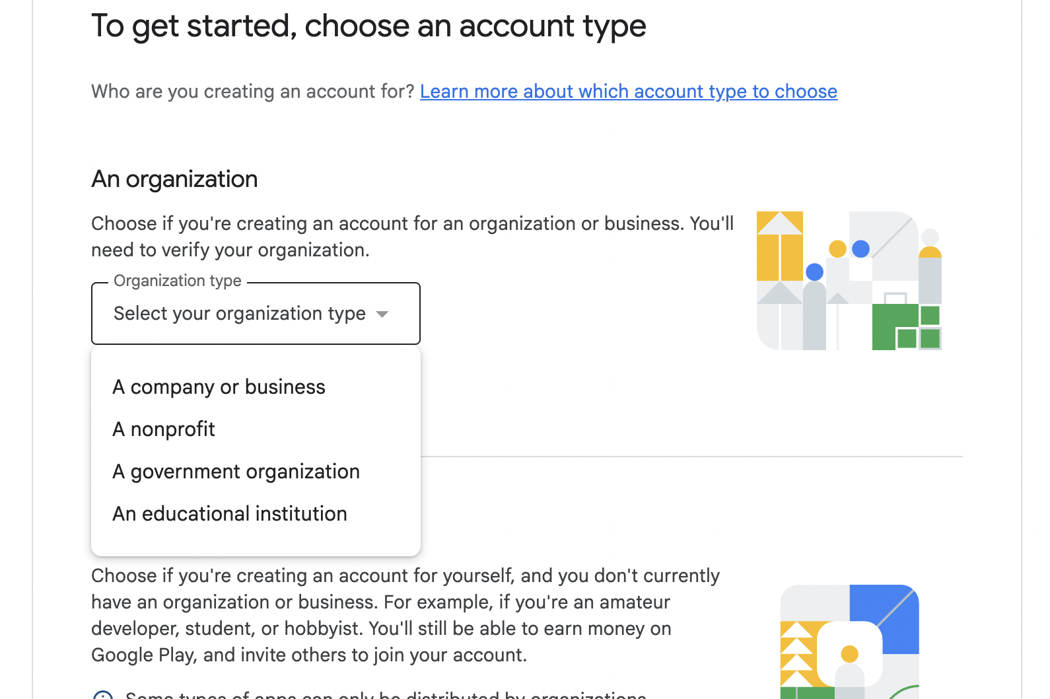Pick 'A government organization' option

pos(236,472)
